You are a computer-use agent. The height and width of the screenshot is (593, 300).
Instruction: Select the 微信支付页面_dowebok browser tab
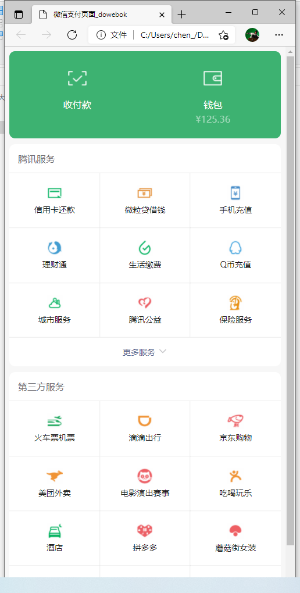tap(102, 15)
